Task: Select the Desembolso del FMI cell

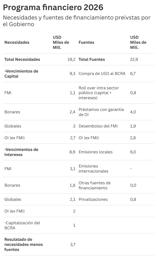Action: (98, 126)
